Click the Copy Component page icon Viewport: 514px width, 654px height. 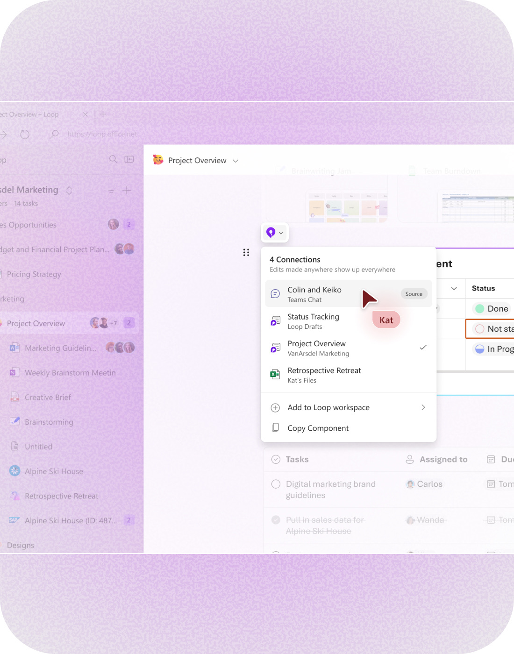[x=276, y=427]
